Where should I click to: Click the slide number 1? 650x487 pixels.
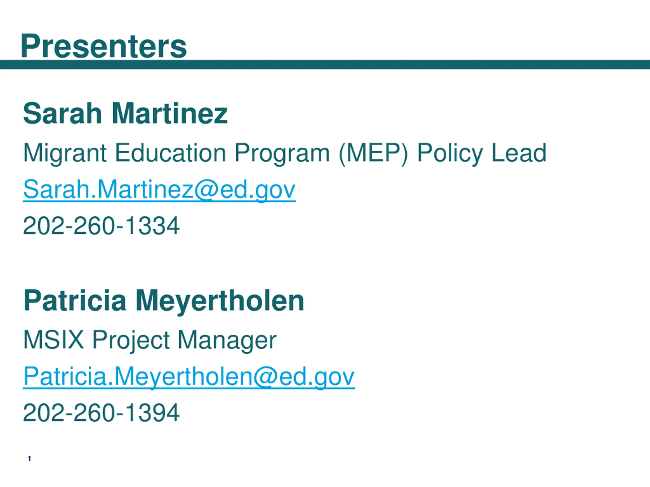(29, 459)
